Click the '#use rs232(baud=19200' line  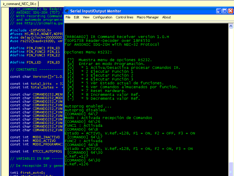pyautogui.click(x=36, y=41)
